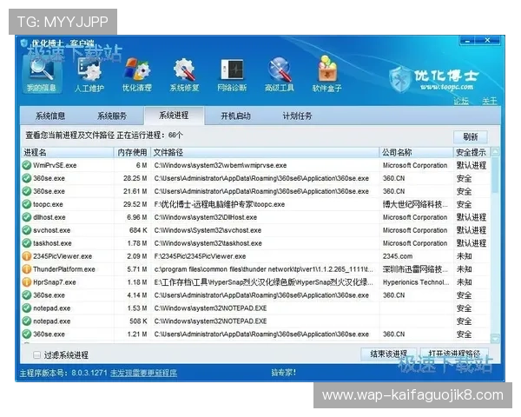
Task: Click warning icon of 2345PicViewer.exe row
Action: [x=27, y=256]
